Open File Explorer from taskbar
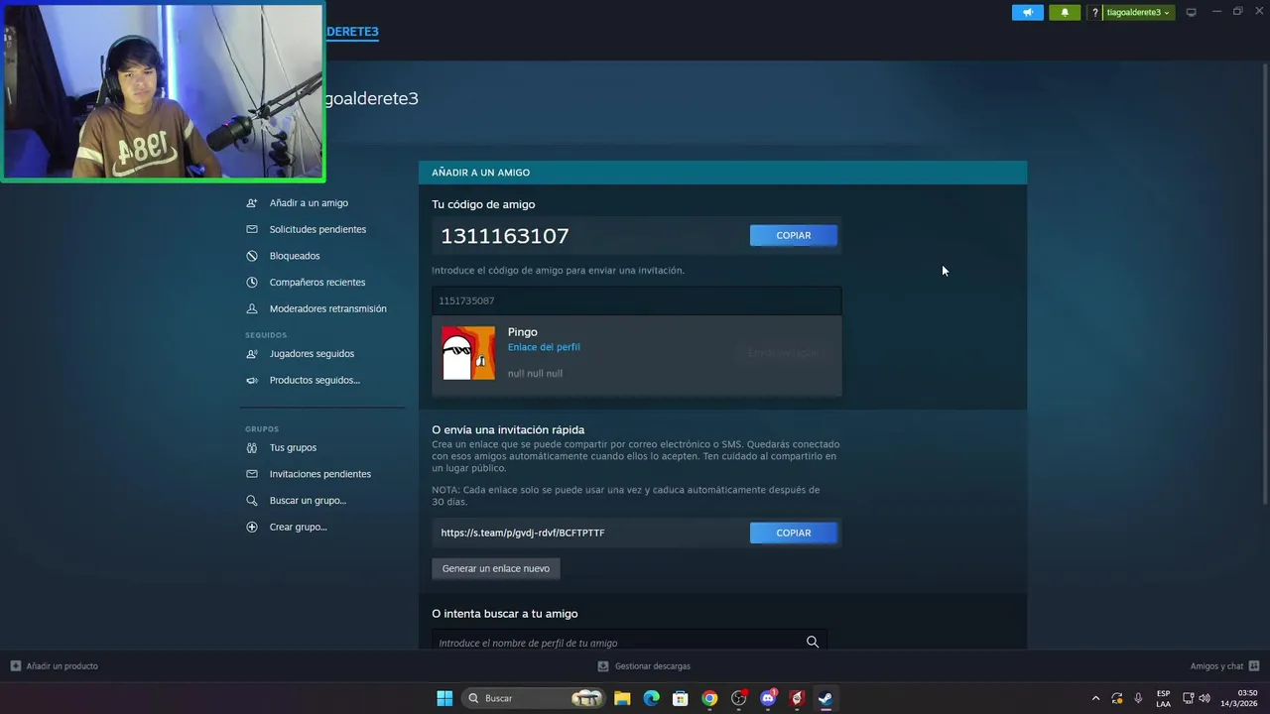1270x714 pixels. 622,698
